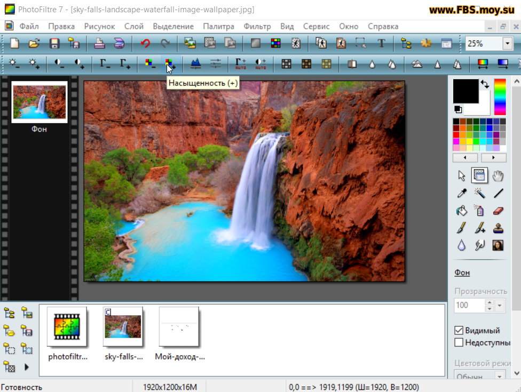The height and width of the screenshot is (392, 521).
Task: Select the arrow Selection tool
Action: tap(462, 175)
